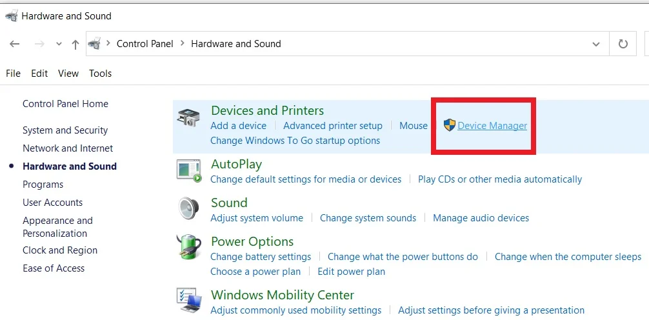Image resolution: width=649 pixels, height=320 pixels.
Task: Click the Power Options battery icon
Action: (x=189, y=247)
